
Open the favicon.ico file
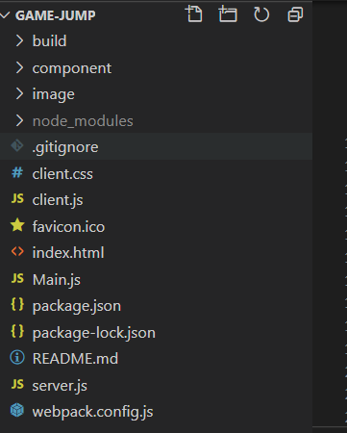click(x=68, y=227)
